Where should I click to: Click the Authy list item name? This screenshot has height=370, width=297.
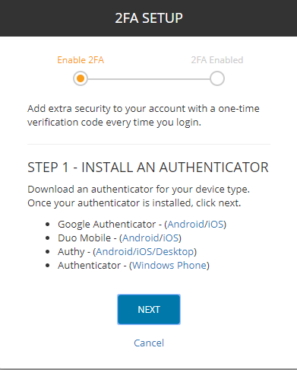tap(71, 251)
